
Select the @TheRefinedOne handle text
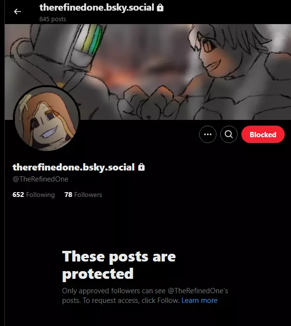tap(40, 179)
